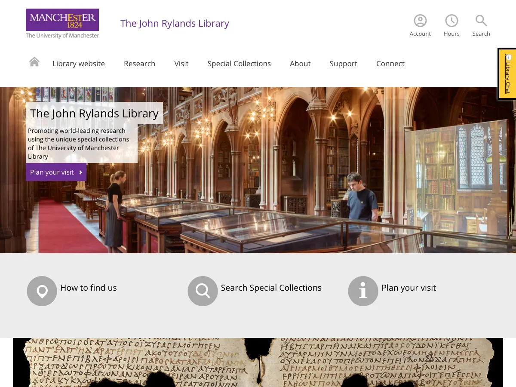Click the hero heading The John Rylands Library
The height and width of the screenshot is (387, 516).
click(94, 113)
